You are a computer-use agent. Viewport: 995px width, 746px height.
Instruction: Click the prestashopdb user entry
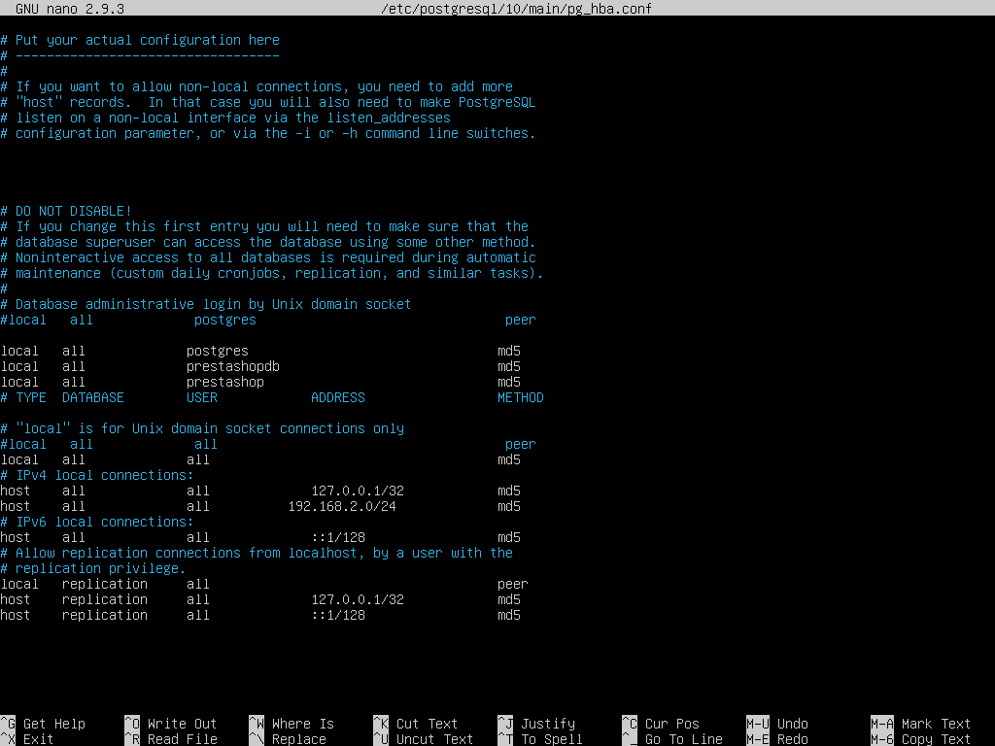coord(233,366)
